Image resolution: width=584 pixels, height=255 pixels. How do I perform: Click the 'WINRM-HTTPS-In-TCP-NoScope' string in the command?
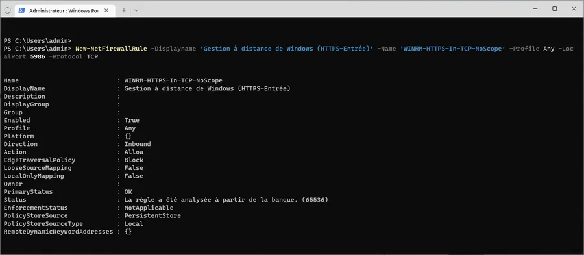click(x=453, y=49)
